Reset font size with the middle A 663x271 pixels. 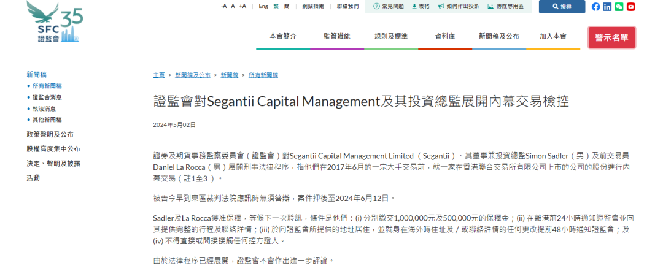[x=233, y=6]
